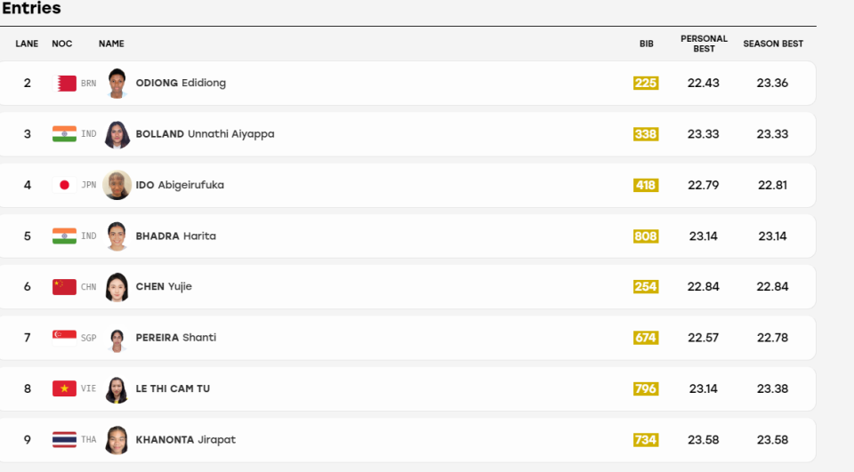Click the China flag icon for CHEN Yujie
The height and width of the screenshot is (472, 854).
click(64, 287)
